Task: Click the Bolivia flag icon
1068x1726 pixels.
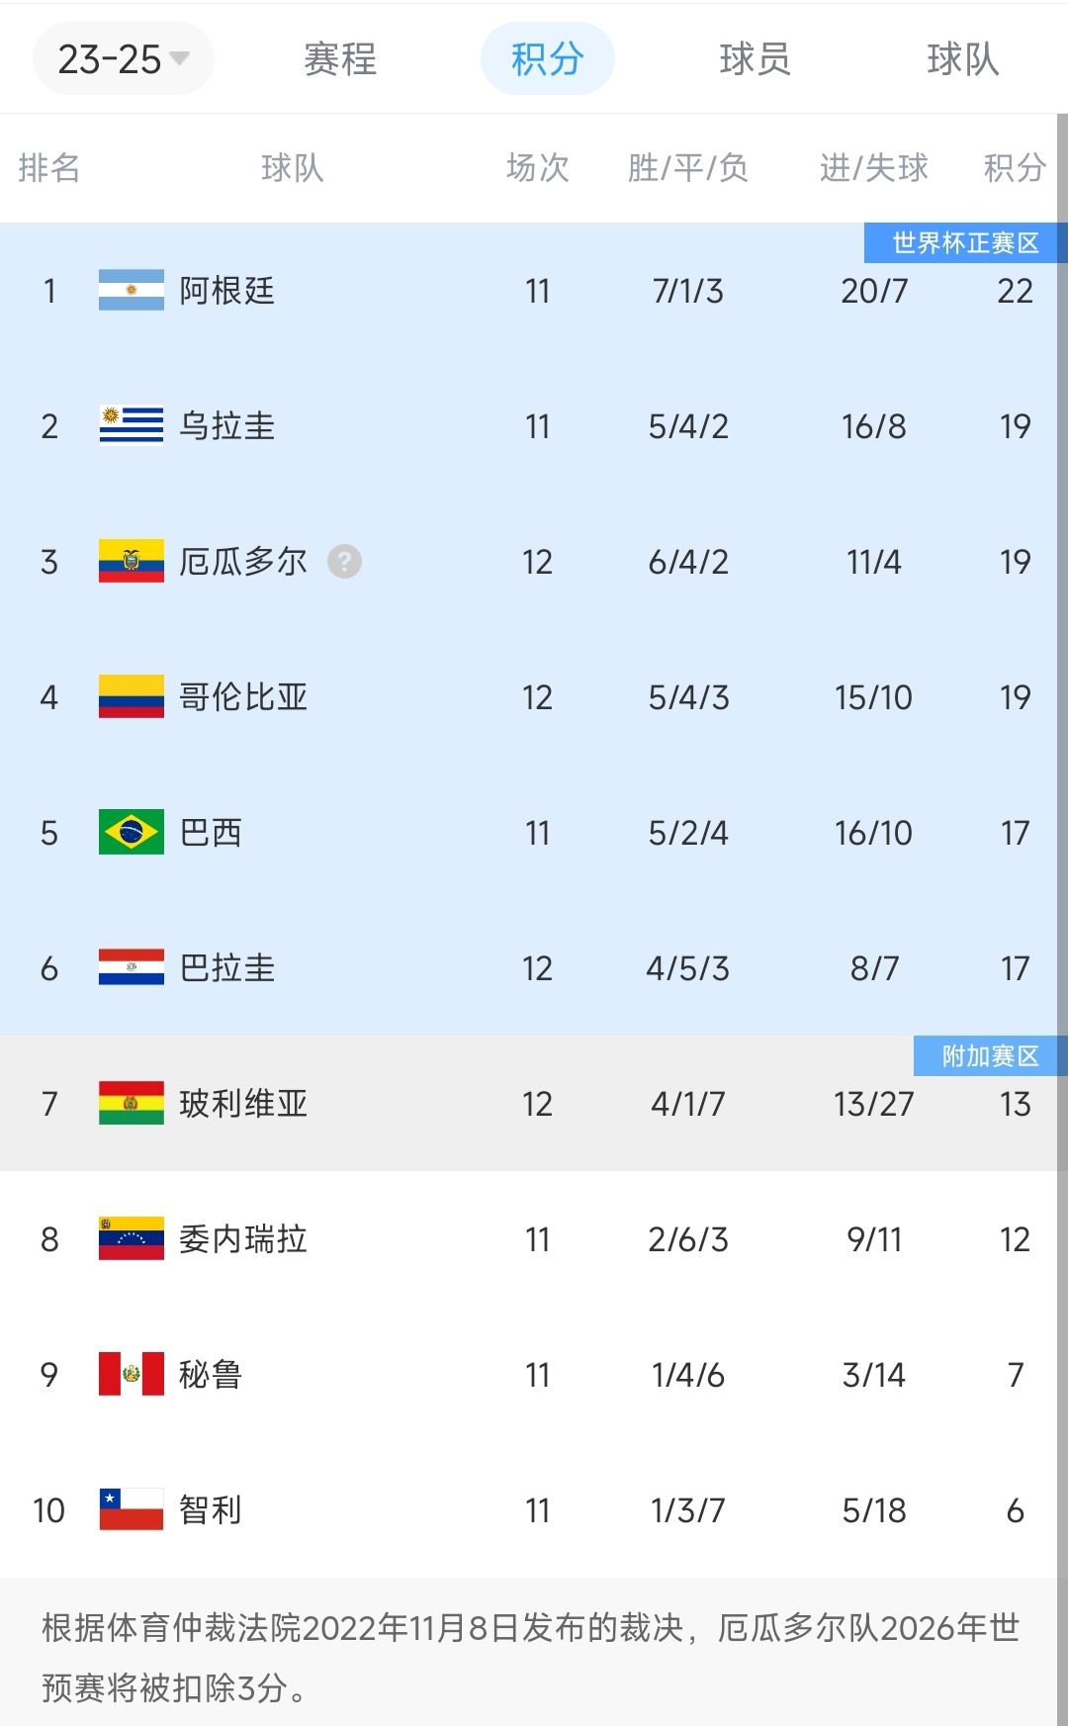Action: pyautogui.click(x=131, y=1104)
